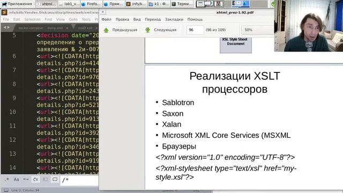The width and height of the screenshot is (343, 193).
Task: Click Sablotron bullet on slide
Action: click(178, 102)
